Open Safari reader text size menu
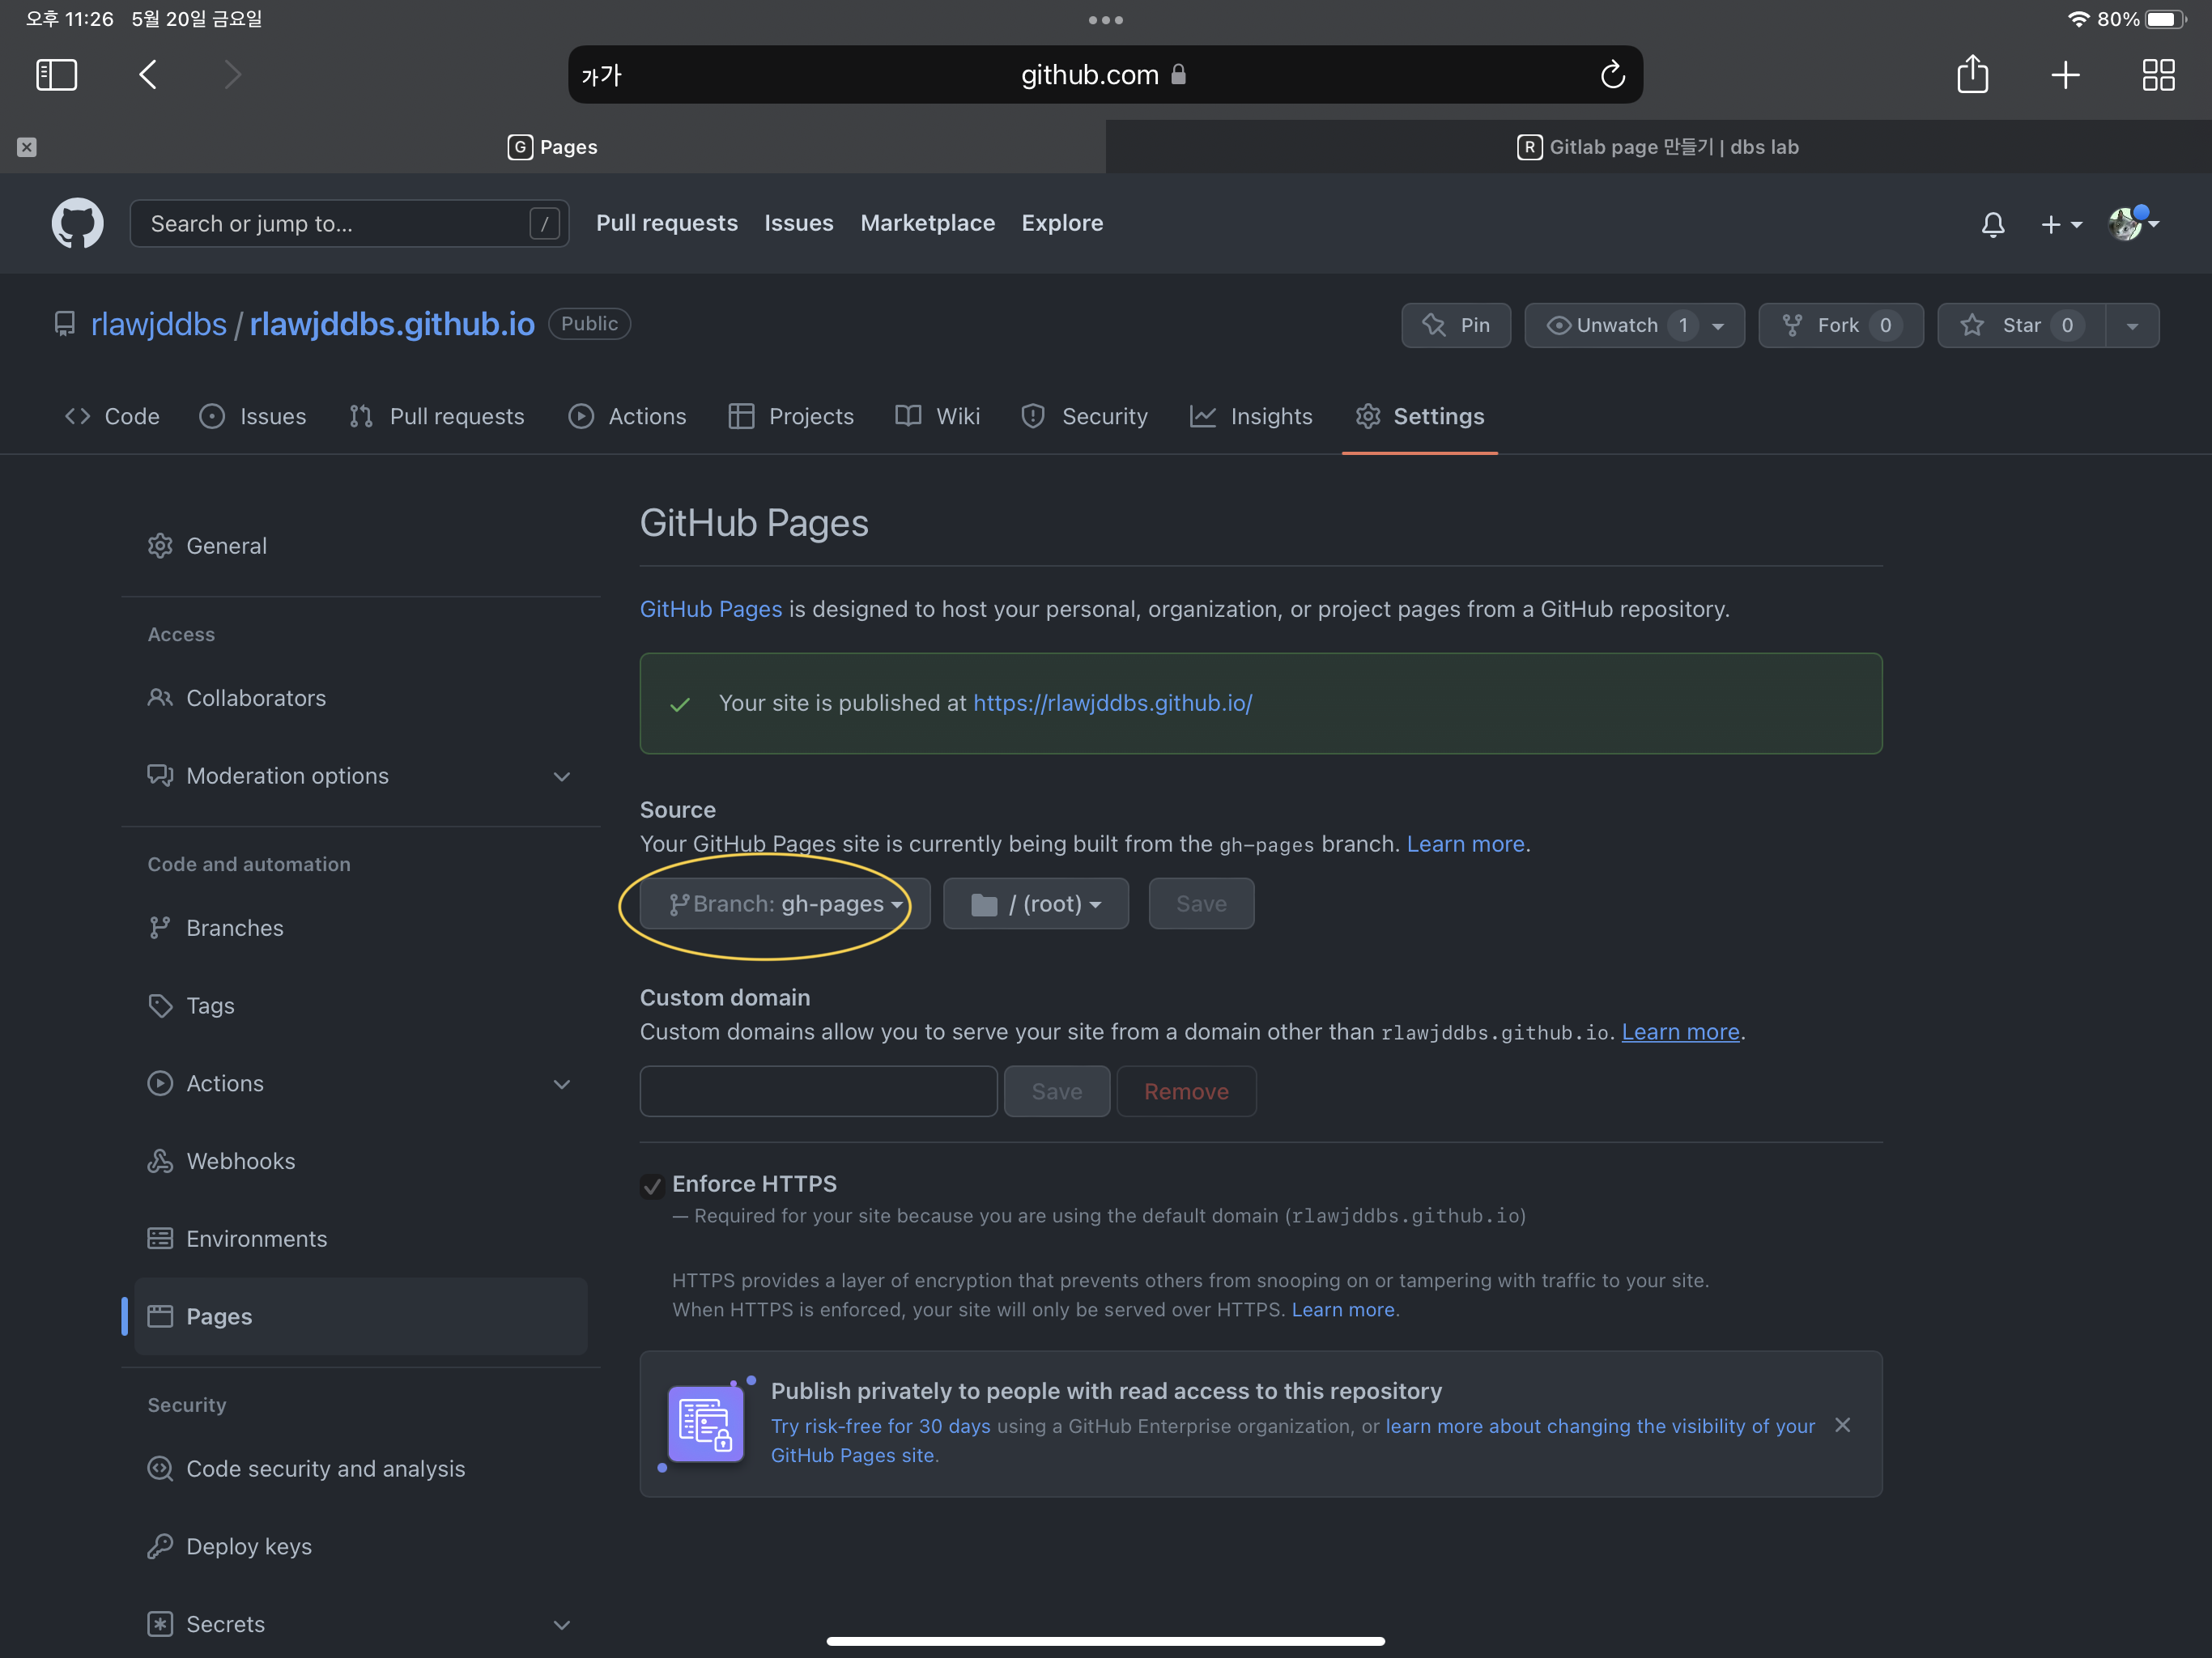 click(601, 75)
